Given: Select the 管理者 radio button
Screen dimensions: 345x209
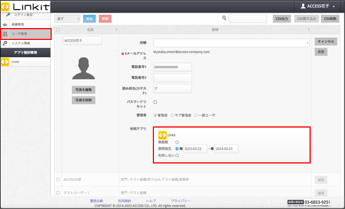Looking at the screenshot, I should [x=155, y=115].
